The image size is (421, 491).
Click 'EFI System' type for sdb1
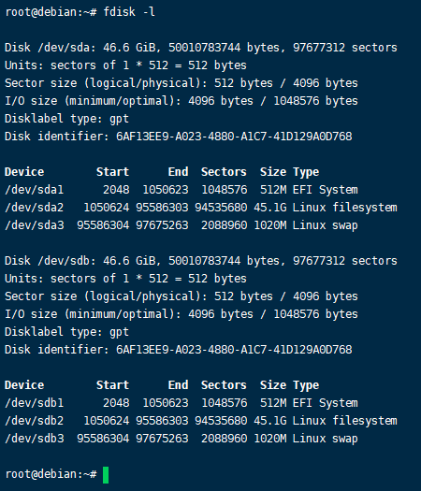click(x=326, y=403)
